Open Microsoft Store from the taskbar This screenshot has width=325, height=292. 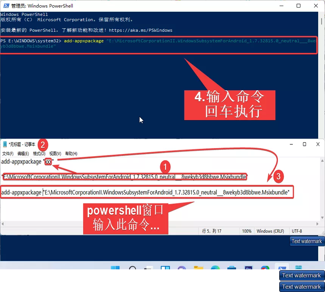point(232,267)
